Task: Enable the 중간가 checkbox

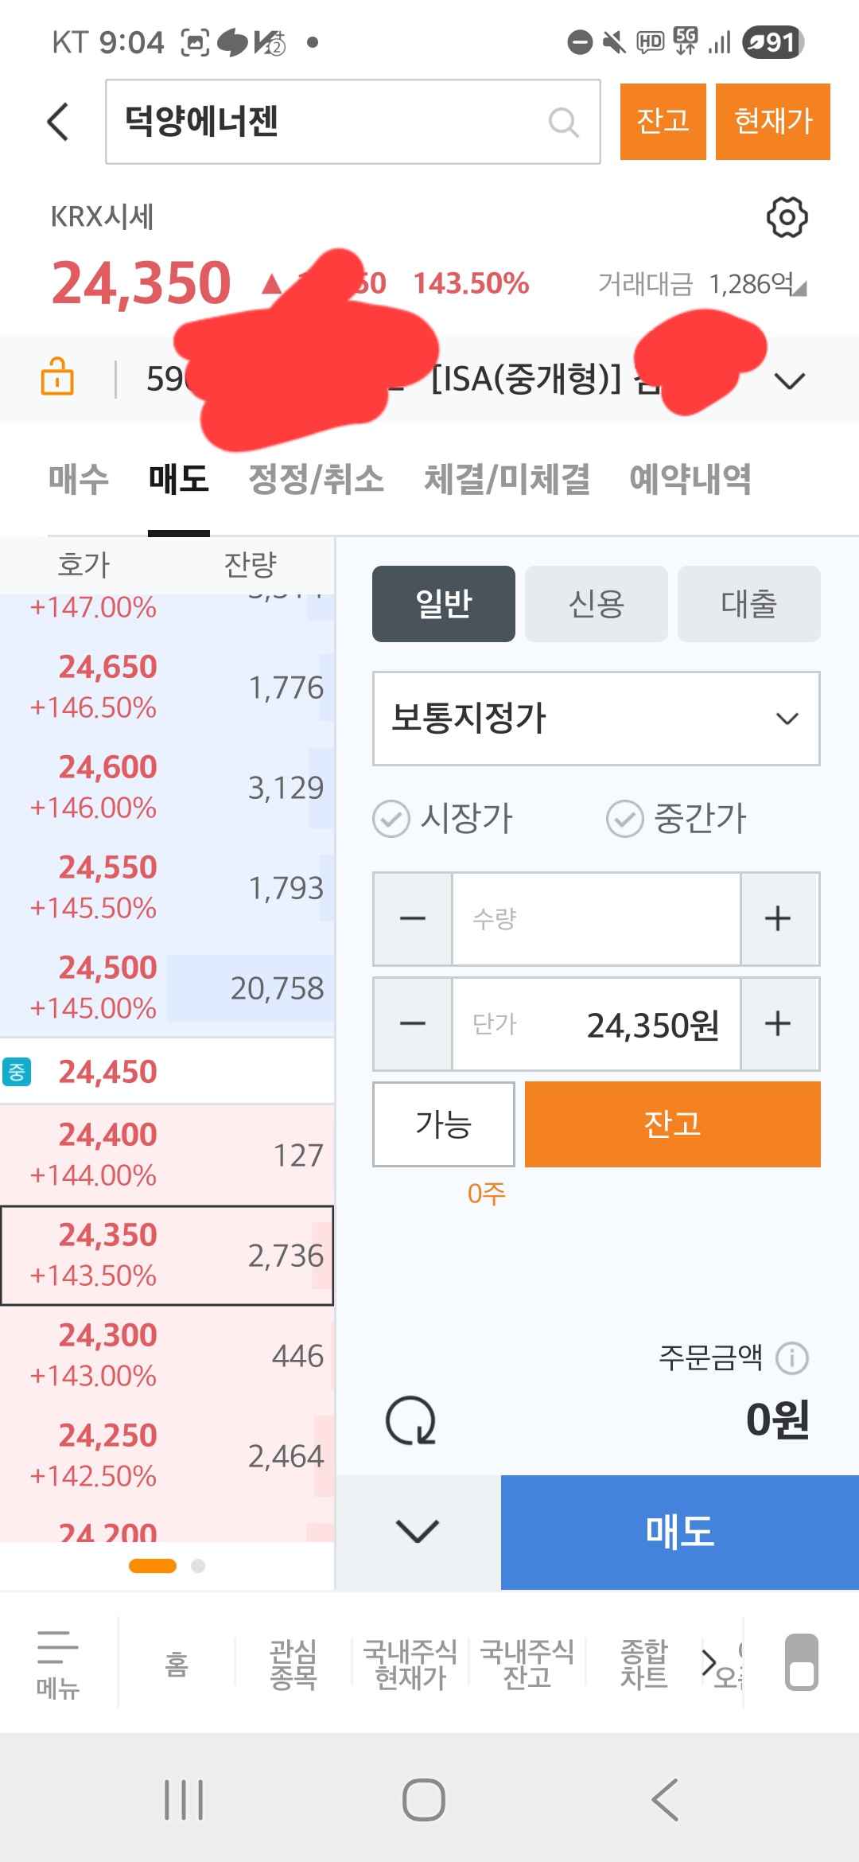Action: tap(625, 819)
